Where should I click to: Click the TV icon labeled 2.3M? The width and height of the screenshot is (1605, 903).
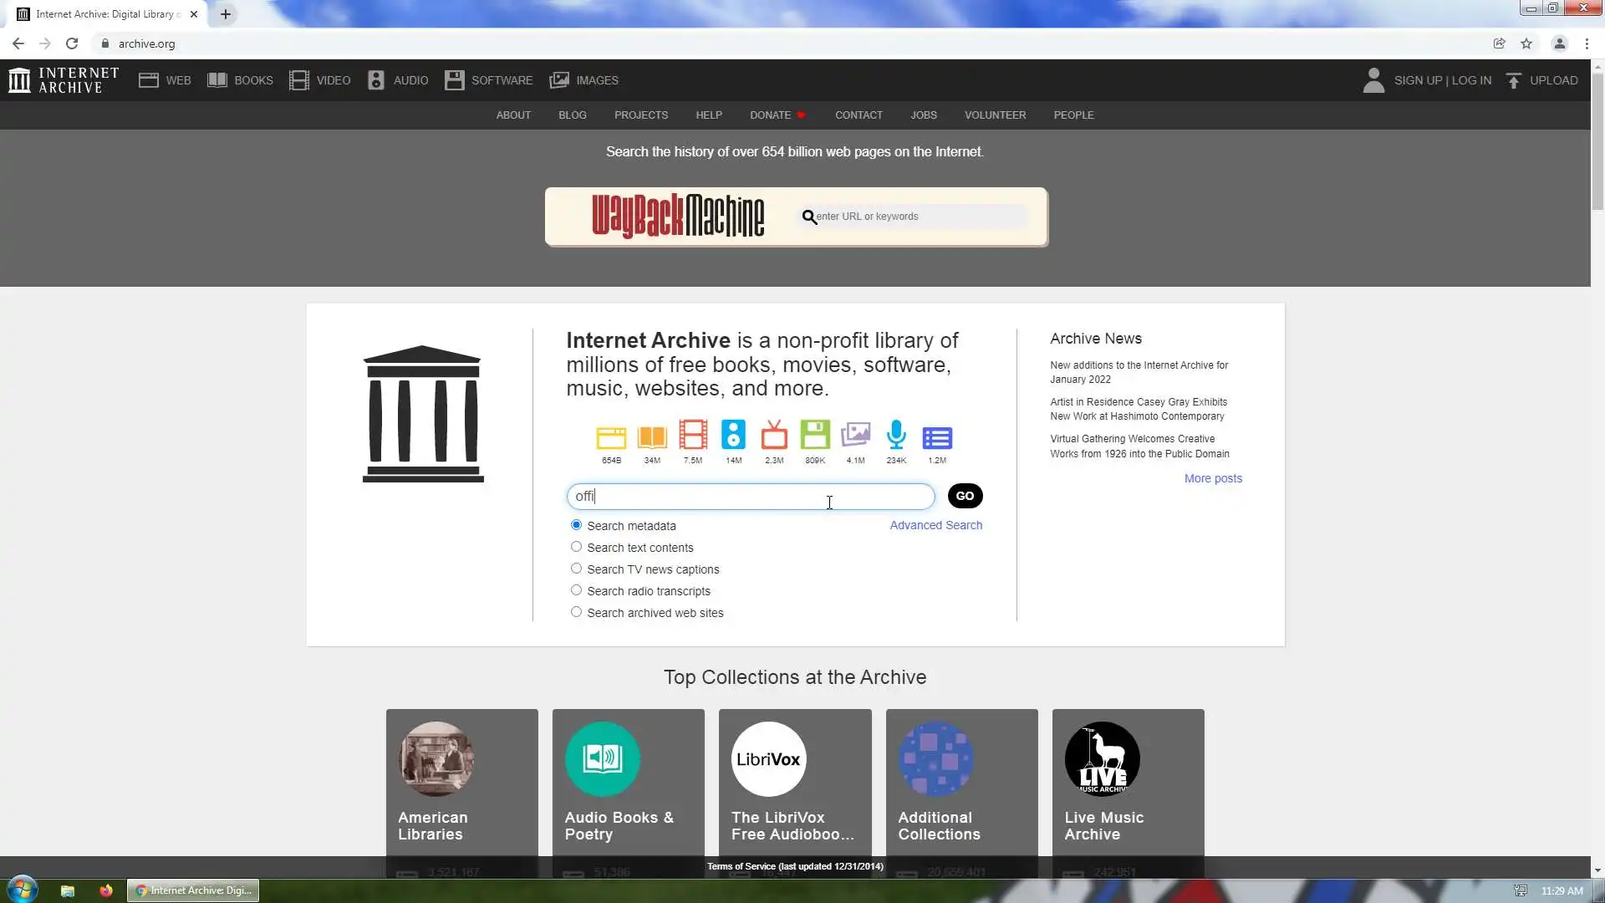(x=774, y=436)
